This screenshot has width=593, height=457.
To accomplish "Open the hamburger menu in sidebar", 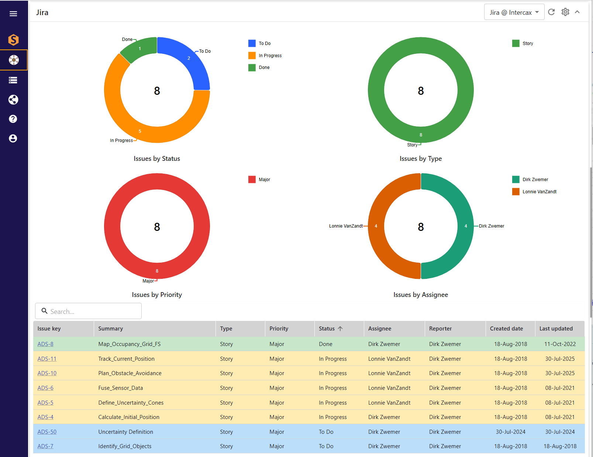I will 13,14.
